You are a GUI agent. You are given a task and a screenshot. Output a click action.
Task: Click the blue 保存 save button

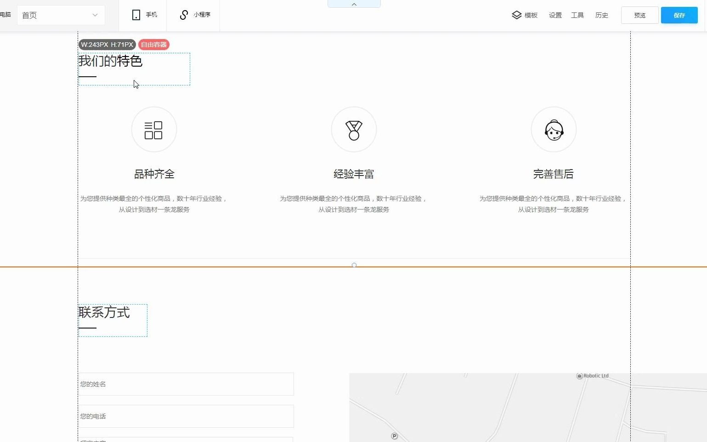(x=679, y=15)
